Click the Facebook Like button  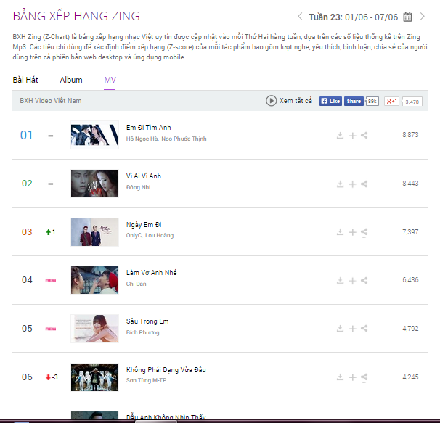pos(330,102)
